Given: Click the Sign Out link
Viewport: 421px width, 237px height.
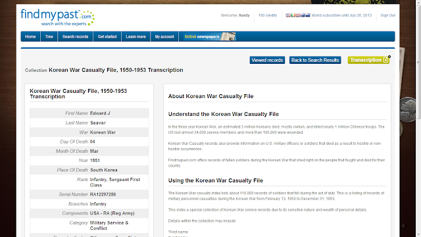Looking at the screenshot, I should (387, 15).
